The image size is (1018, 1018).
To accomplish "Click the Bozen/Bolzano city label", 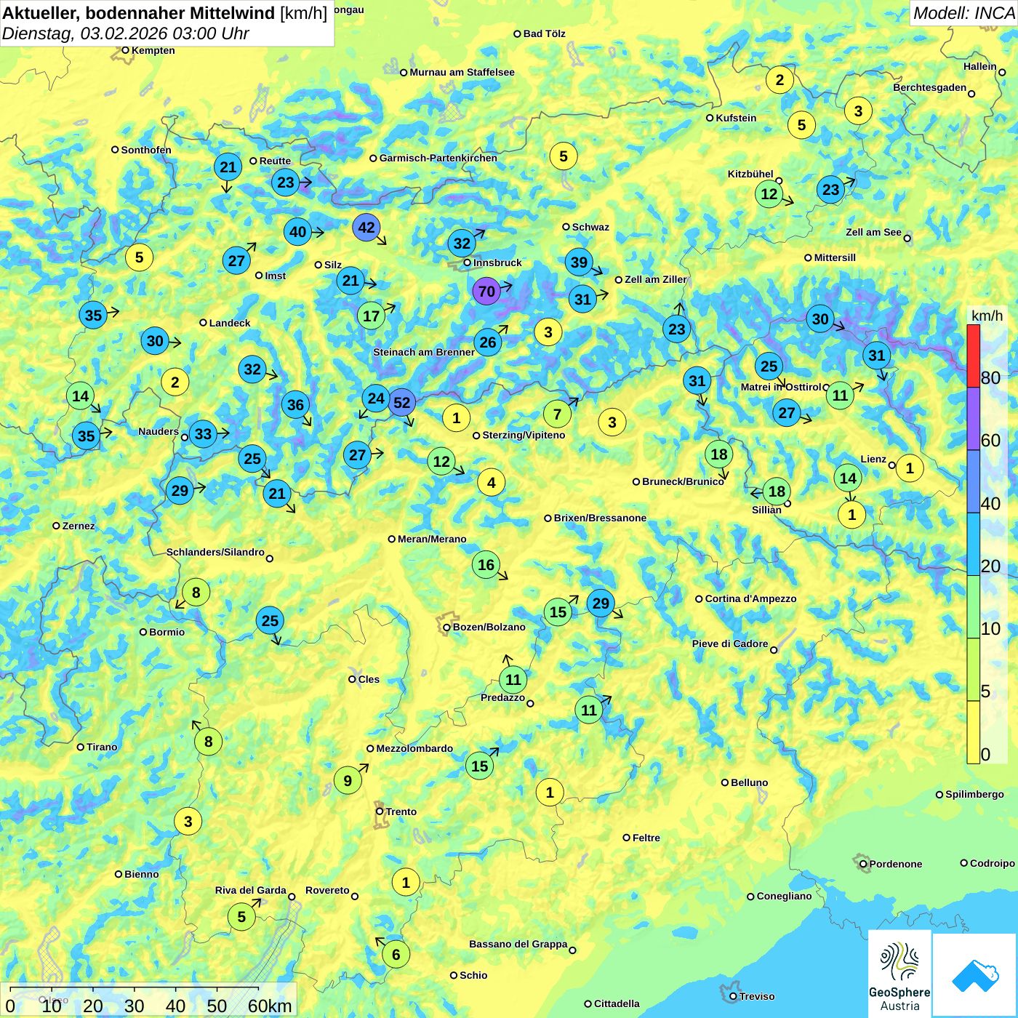I will tap(489, 627).
